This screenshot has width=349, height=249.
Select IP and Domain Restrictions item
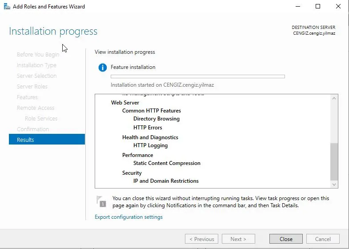(166, 181)
